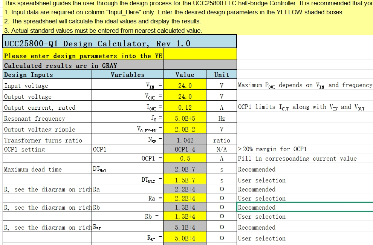Viewport: 373px width, 245px height.
Task: Select the yellow user Rb value 1.3E+4
Action: [185, 216]
